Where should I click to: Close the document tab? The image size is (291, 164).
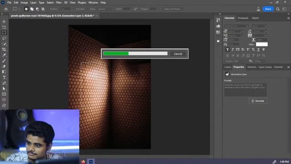click(97, 16)
